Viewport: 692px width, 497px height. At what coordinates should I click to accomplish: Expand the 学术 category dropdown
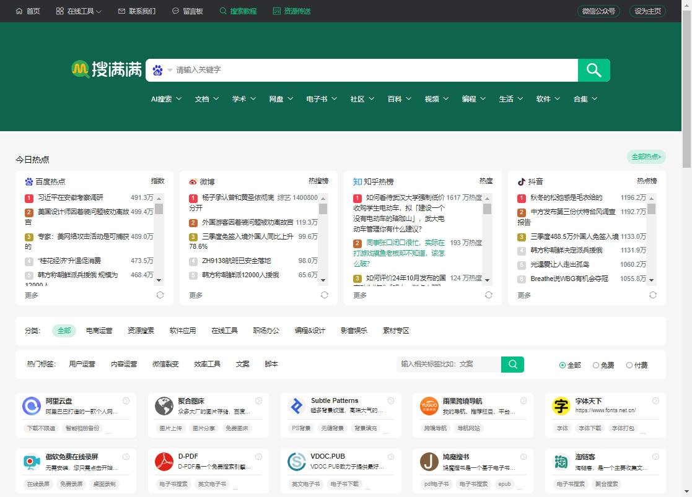click(x=244, y=99)
